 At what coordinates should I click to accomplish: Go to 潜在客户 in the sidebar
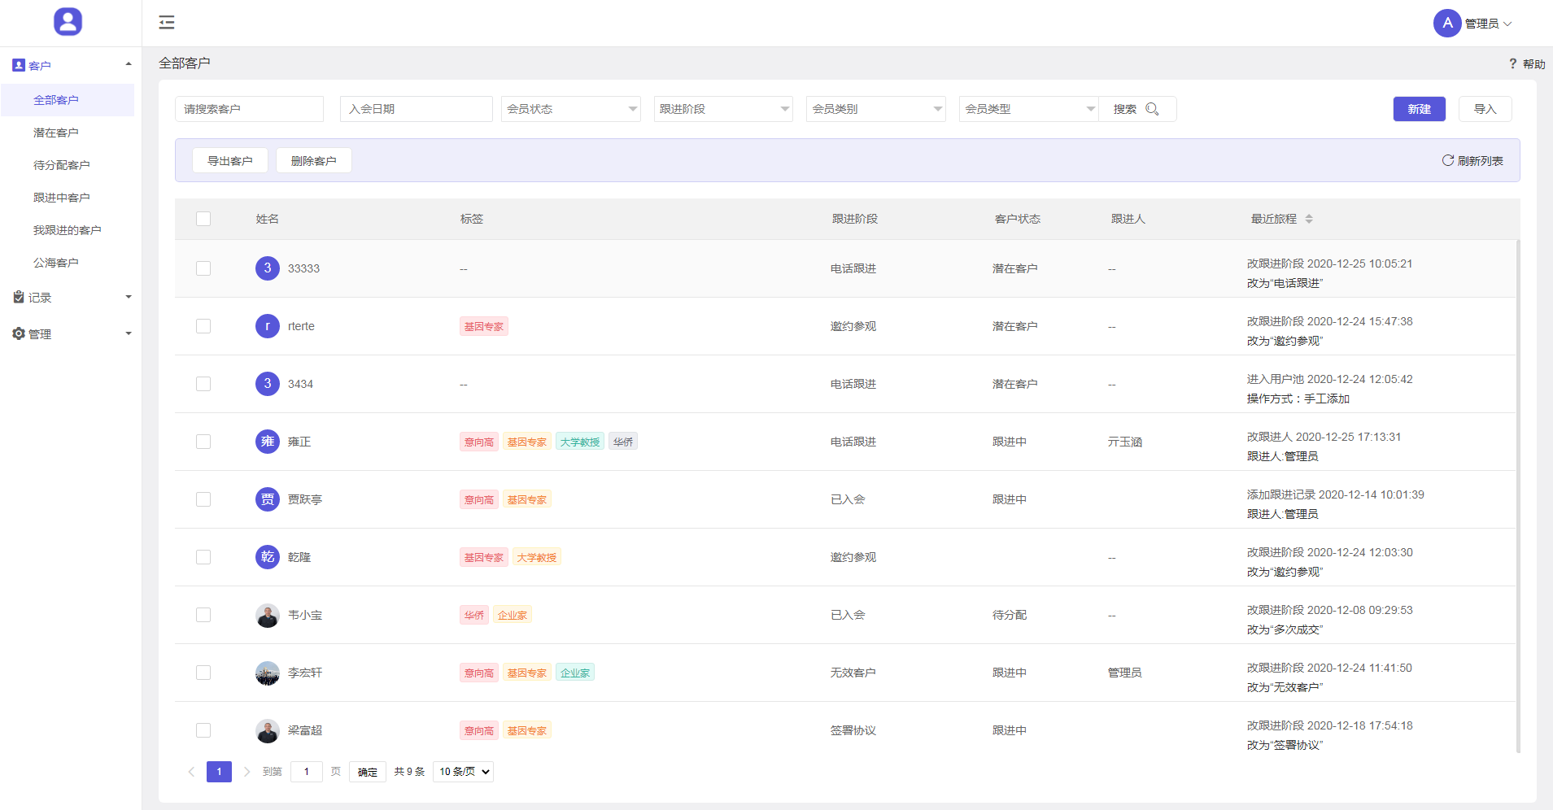coord(56,133)
